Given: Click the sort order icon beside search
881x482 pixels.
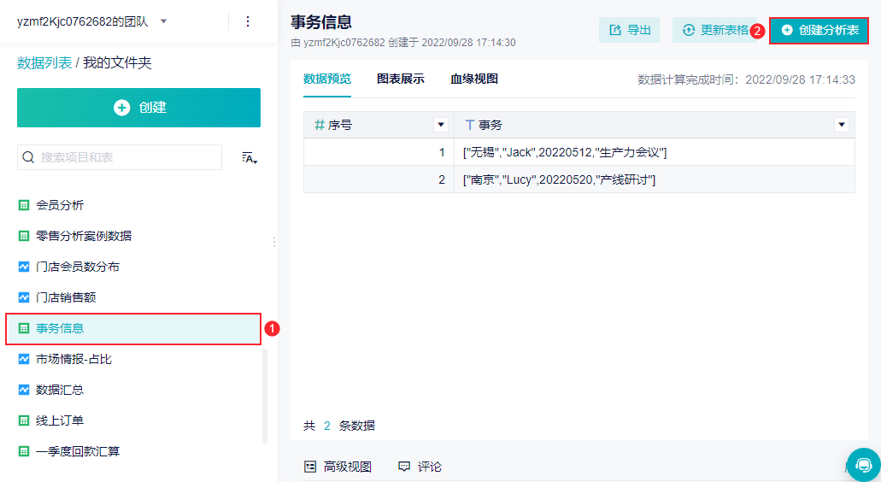Looking at the screenshot, I should [250, 158].
